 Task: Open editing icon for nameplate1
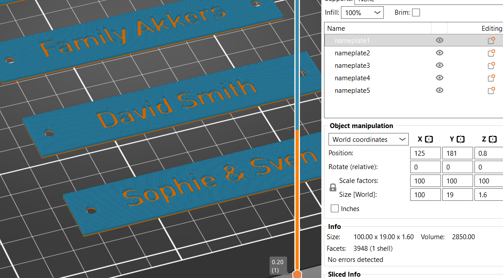point(491,41)
